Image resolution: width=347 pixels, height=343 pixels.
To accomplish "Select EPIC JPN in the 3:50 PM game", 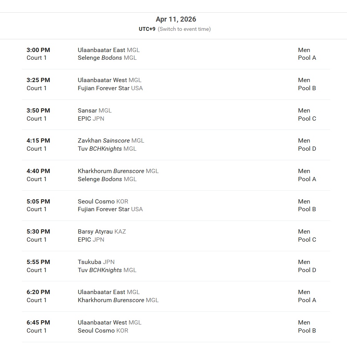I will pos(91,119).
